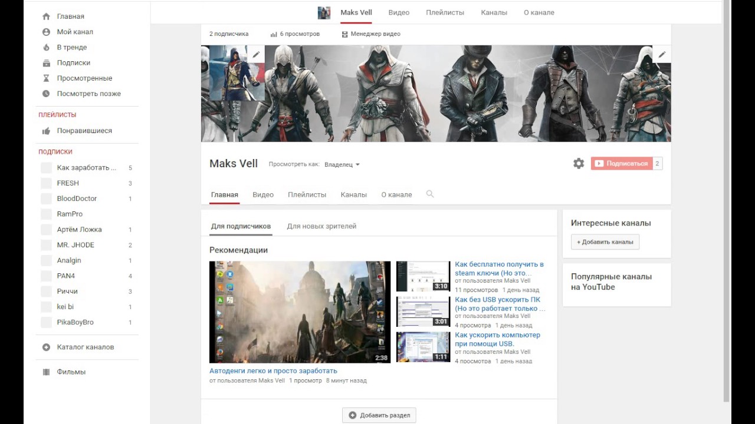Open the Каналы tab in the top bar

494,12
